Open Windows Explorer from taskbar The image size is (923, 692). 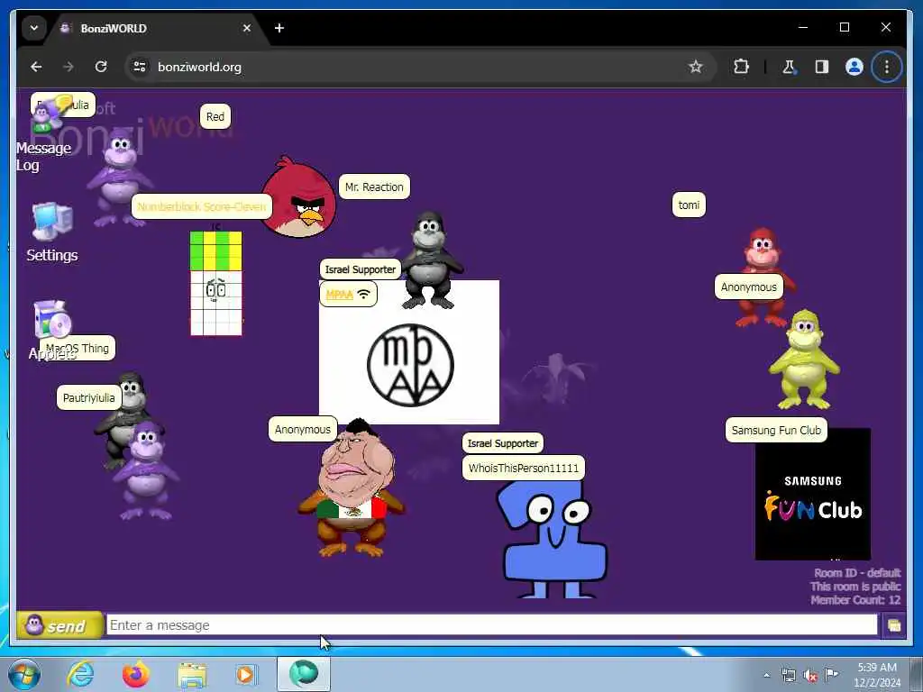click(192, 675)
